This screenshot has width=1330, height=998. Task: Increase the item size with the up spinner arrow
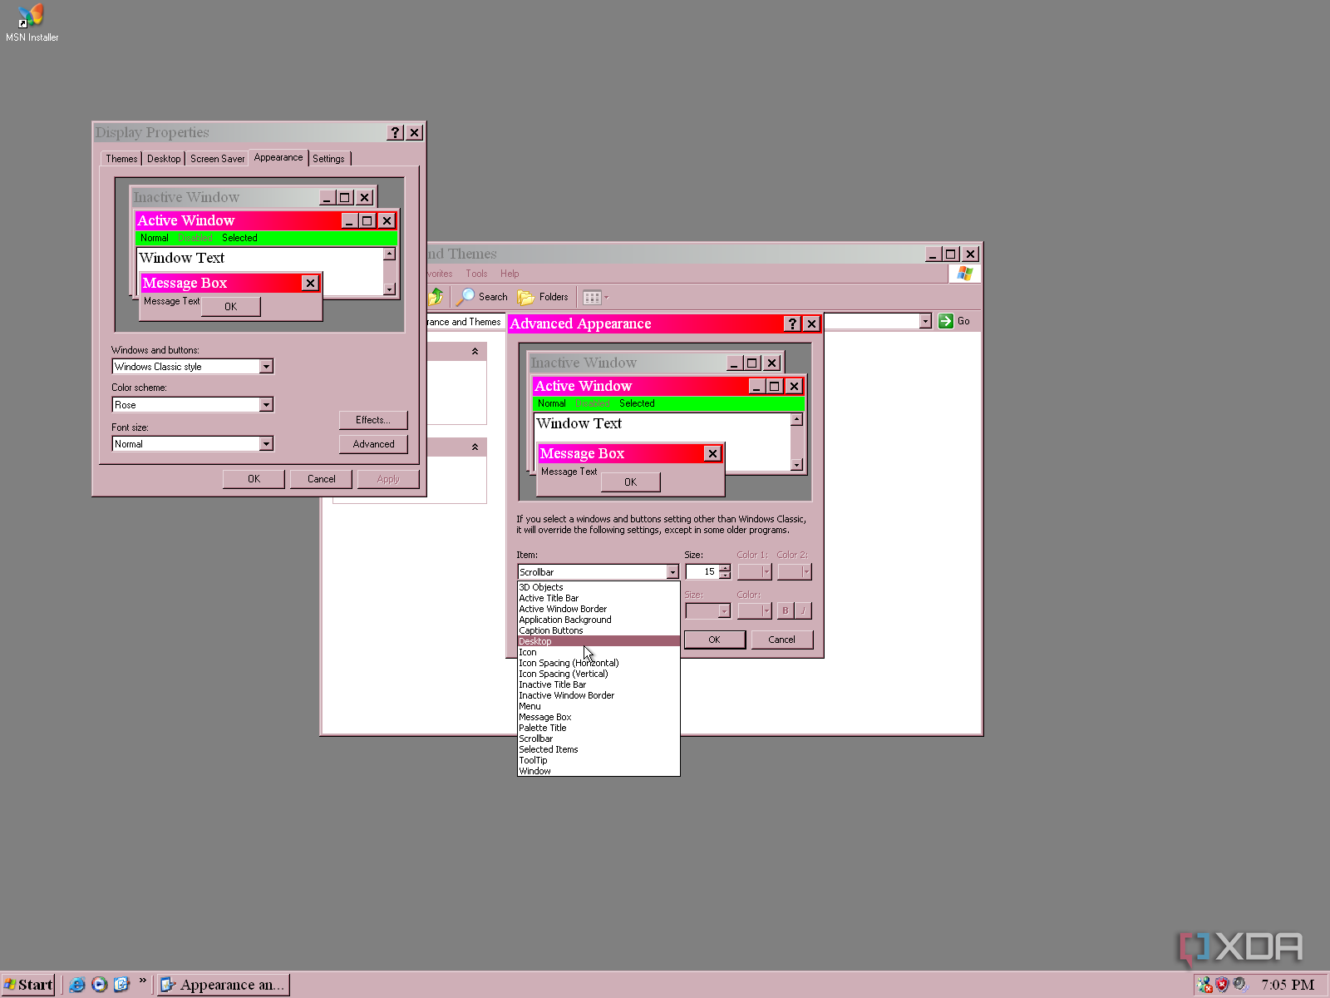[725, 568]
